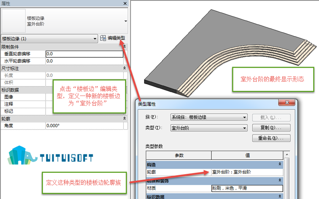Click the 值 column header
Screen dimensions: 319x199
(x=247, y=156)
